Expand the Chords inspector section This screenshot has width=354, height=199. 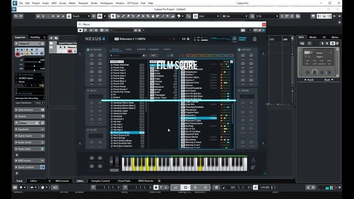(29, 117)
